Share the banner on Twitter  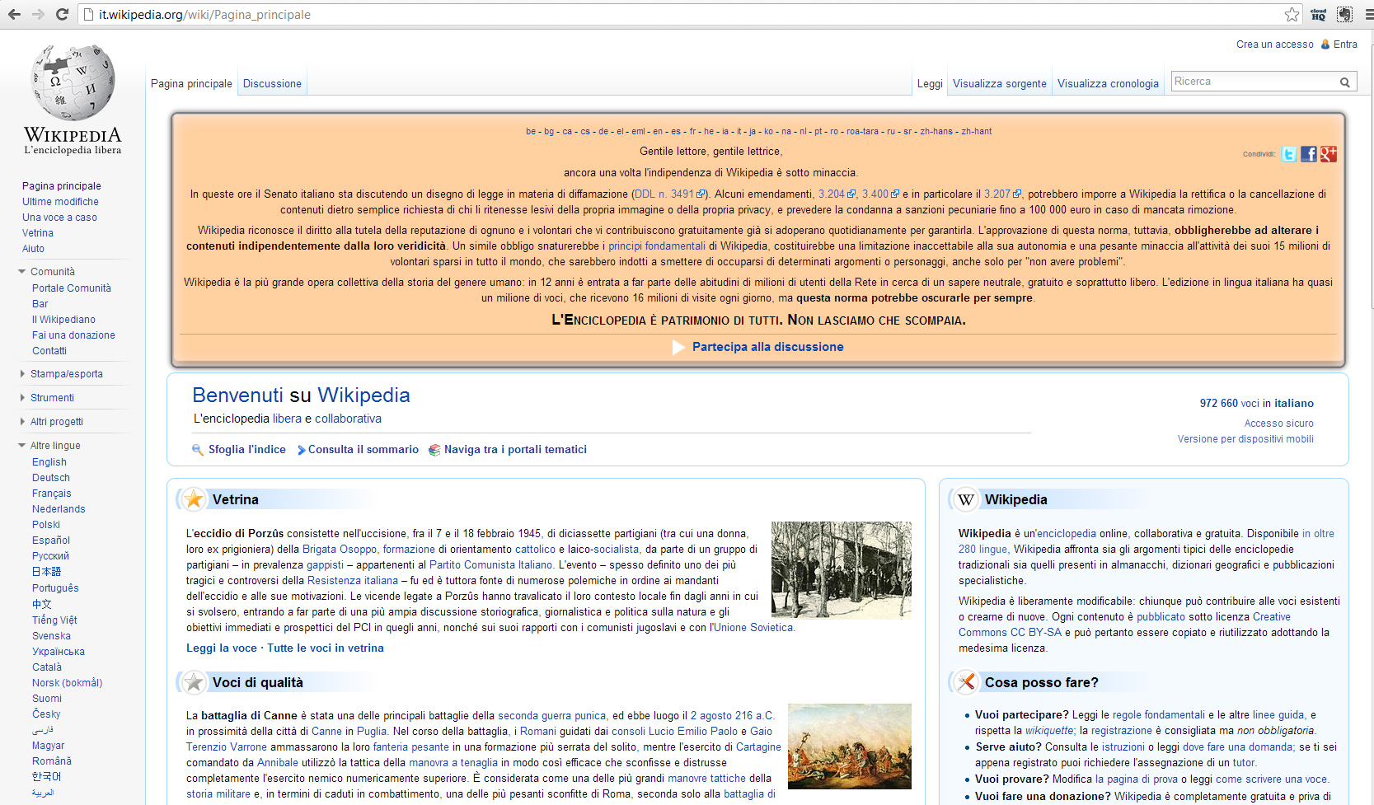click(x=1289, y=154)
